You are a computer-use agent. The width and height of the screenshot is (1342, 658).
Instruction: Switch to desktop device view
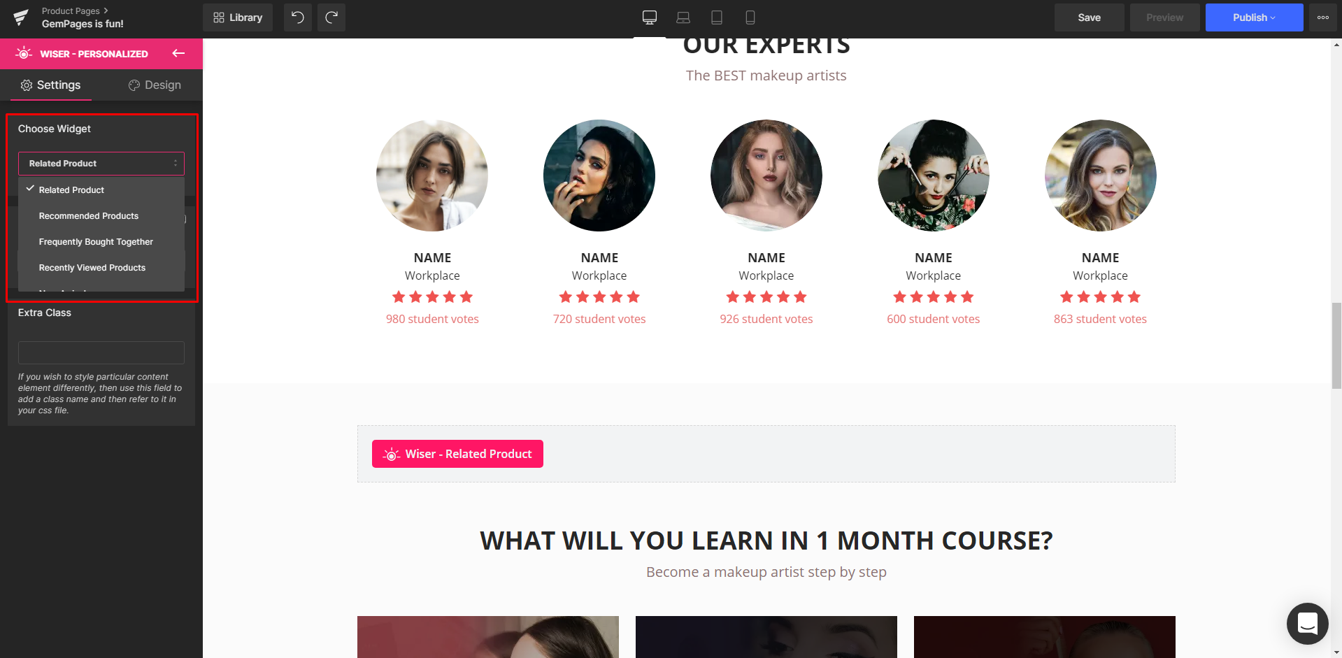tap(650, 17)
